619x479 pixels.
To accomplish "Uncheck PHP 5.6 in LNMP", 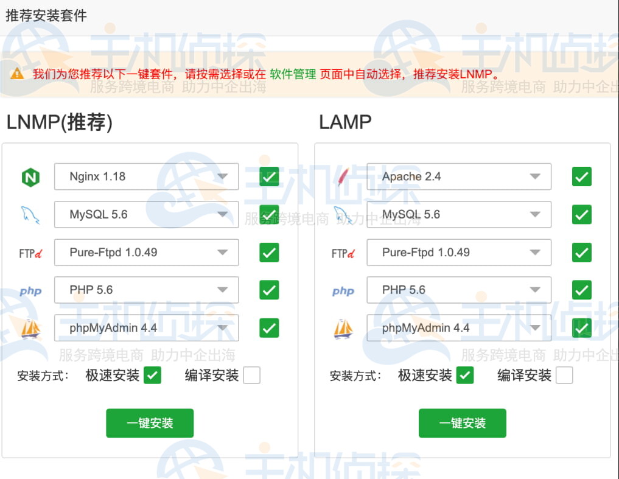I will coord(269,290).
